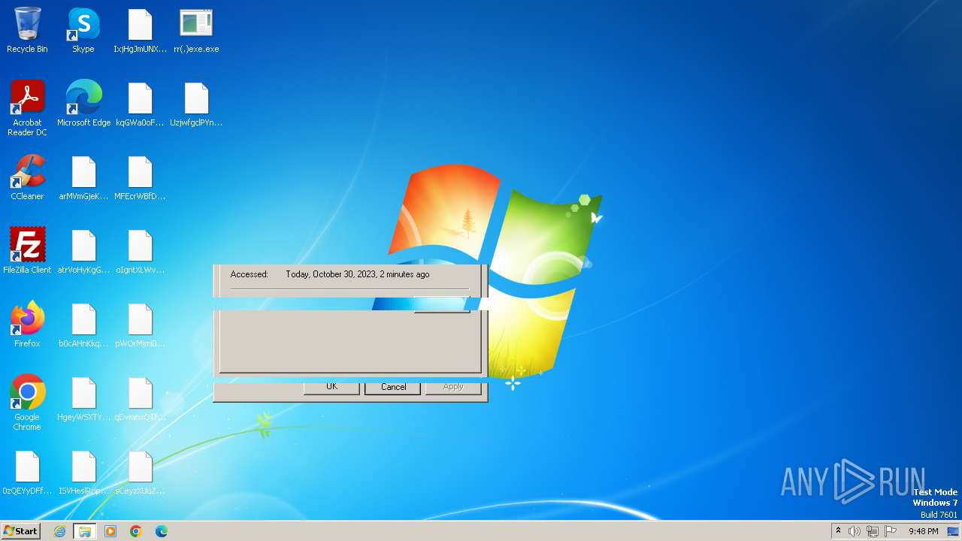Open Windows Explorer in the taskbar
Screen dimensions: 962x541
point(85,531)
